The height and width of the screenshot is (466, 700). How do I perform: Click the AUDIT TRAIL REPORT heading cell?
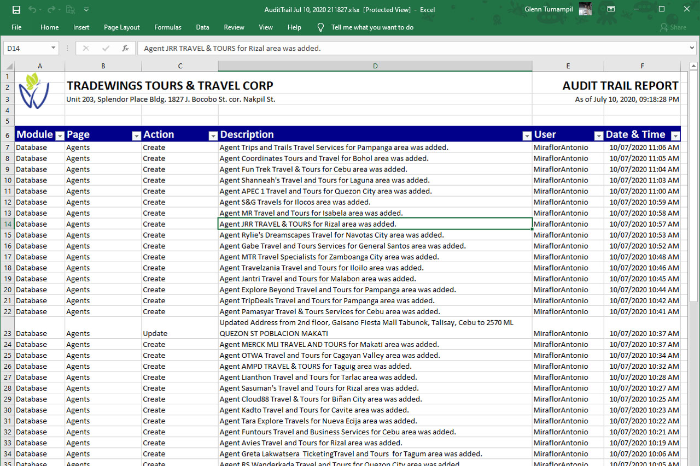(620, 86)
